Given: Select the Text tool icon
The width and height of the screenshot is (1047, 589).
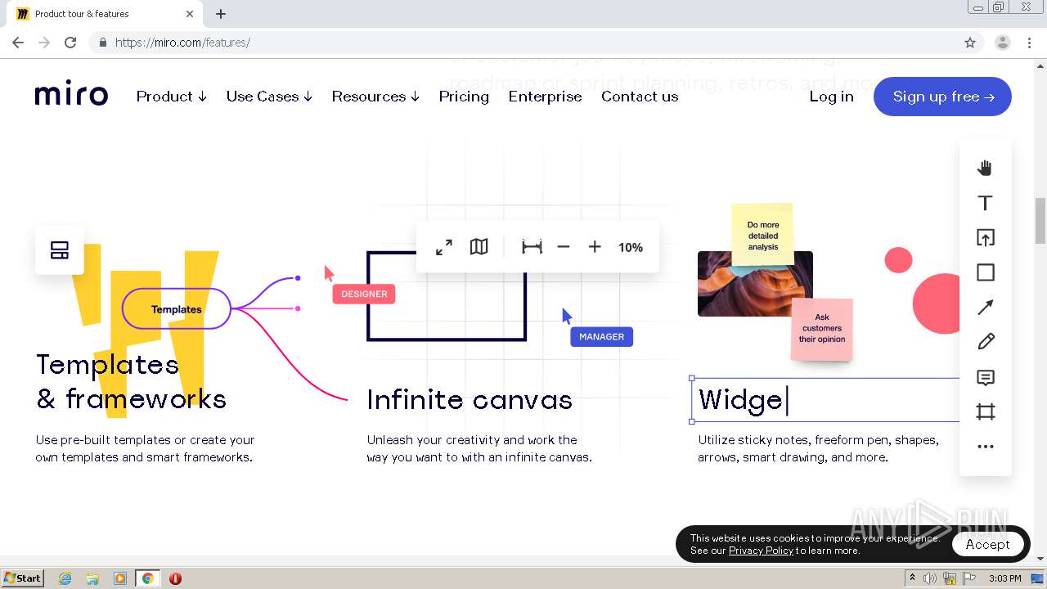Looking at the screenshot, I should pos(985,203).
